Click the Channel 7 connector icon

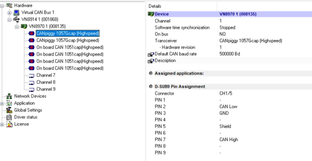click(x=31, y=76)
